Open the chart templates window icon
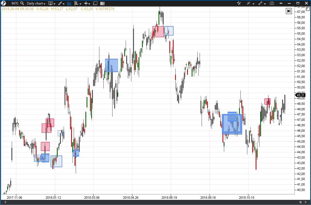 pyautogui.click(x=95, y=3)
